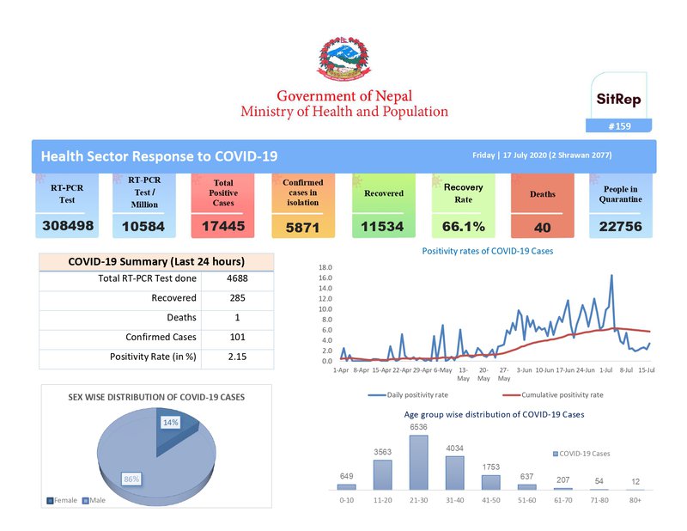Click the 80+ age group label
This screenshot has width=687, height=531.
[635, 500]
